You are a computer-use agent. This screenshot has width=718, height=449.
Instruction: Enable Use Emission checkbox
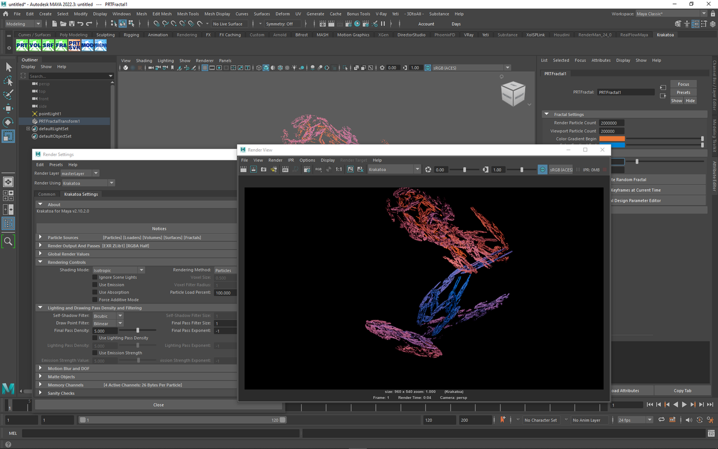pyautogui.click(x=95, y=285)
